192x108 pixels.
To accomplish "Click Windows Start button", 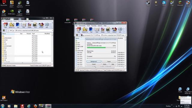I will [x=2, y=106].
